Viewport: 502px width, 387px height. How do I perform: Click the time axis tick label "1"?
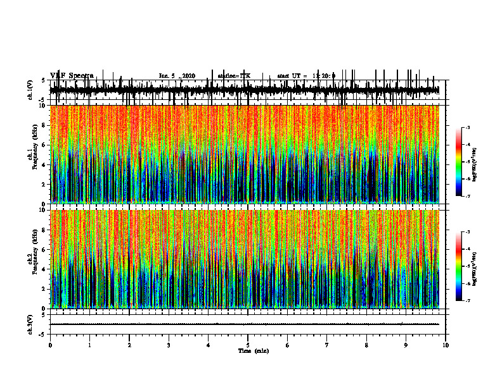89,345
